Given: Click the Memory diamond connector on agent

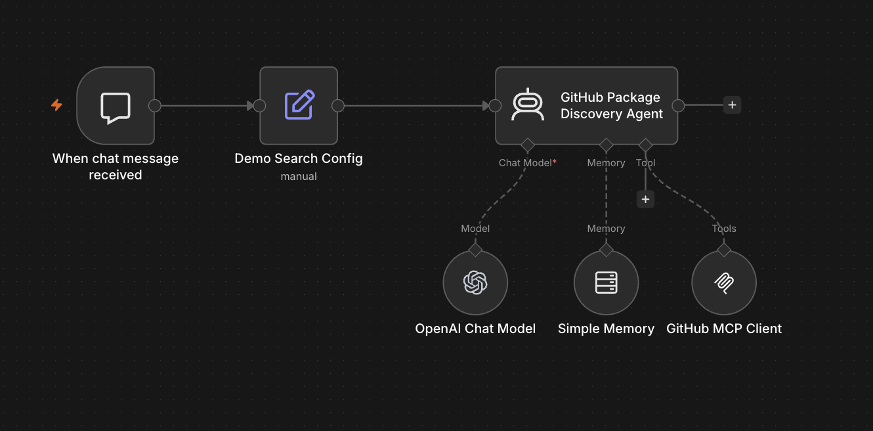Looking at the screenshot, I should click(606, 145).
